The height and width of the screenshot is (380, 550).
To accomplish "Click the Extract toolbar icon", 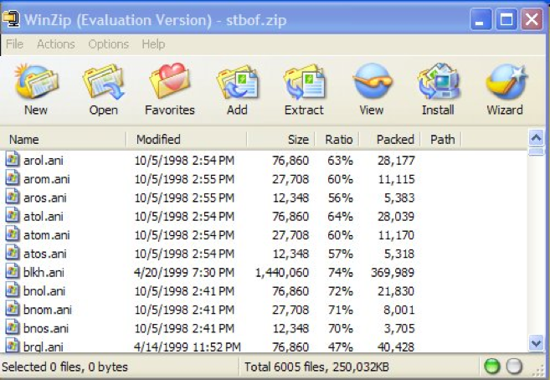I will click(304, 89).
